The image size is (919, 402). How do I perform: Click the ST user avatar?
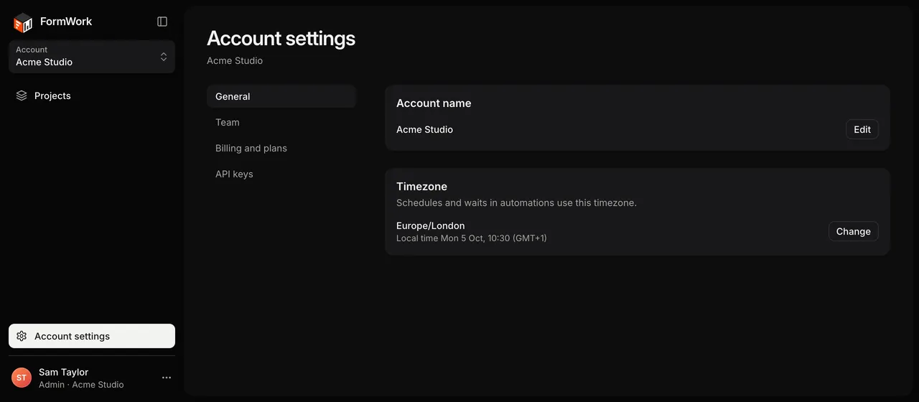22,378
